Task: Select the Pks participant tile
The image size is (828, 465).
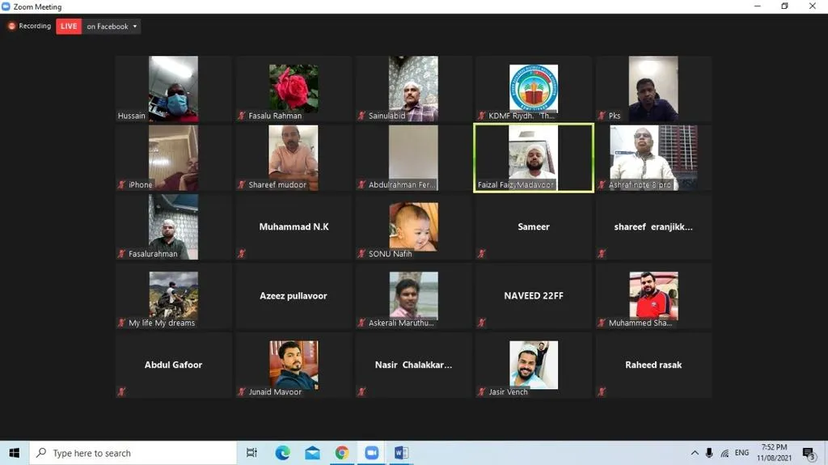Action: click(653, 89)
